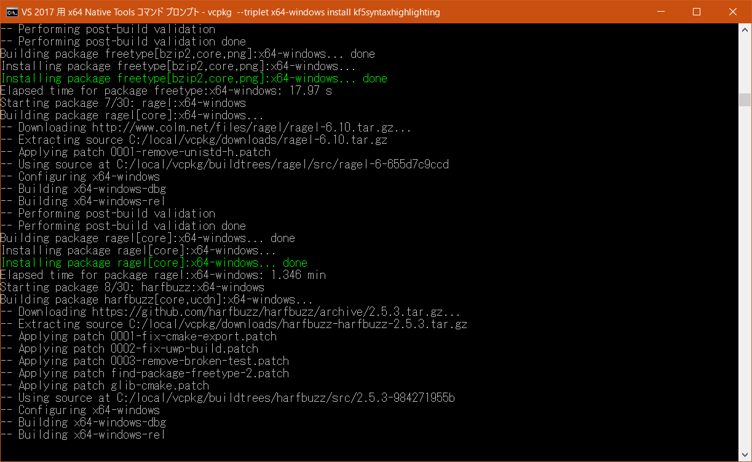Click the 'Elapsed time for package freetype' line

coord(166,91)
